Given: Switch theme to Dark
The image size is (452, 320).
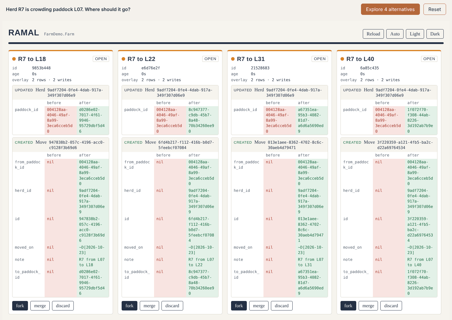Looking at the screenshot, I should click(435, 34).
